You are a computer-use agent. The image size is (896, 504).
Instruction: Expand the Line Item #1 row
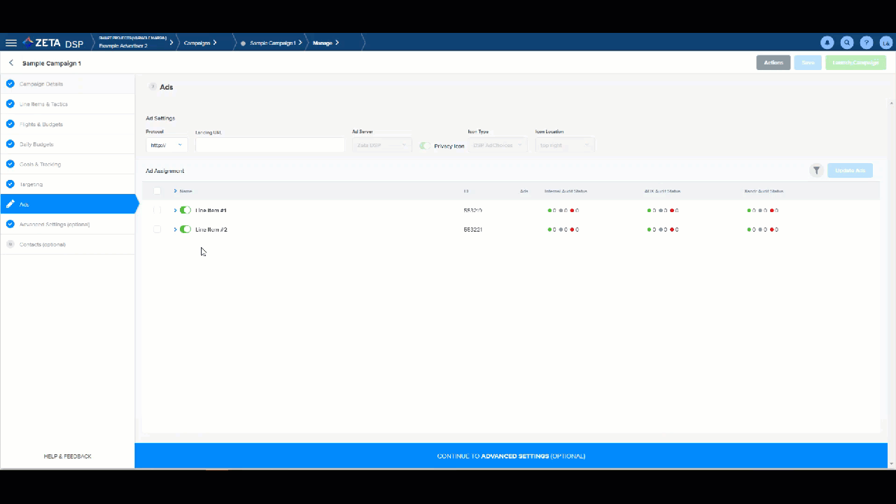point(175,210)
